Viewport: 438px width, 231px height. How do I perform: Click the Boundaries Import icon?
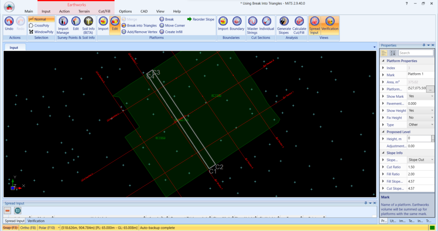point(223,21)
